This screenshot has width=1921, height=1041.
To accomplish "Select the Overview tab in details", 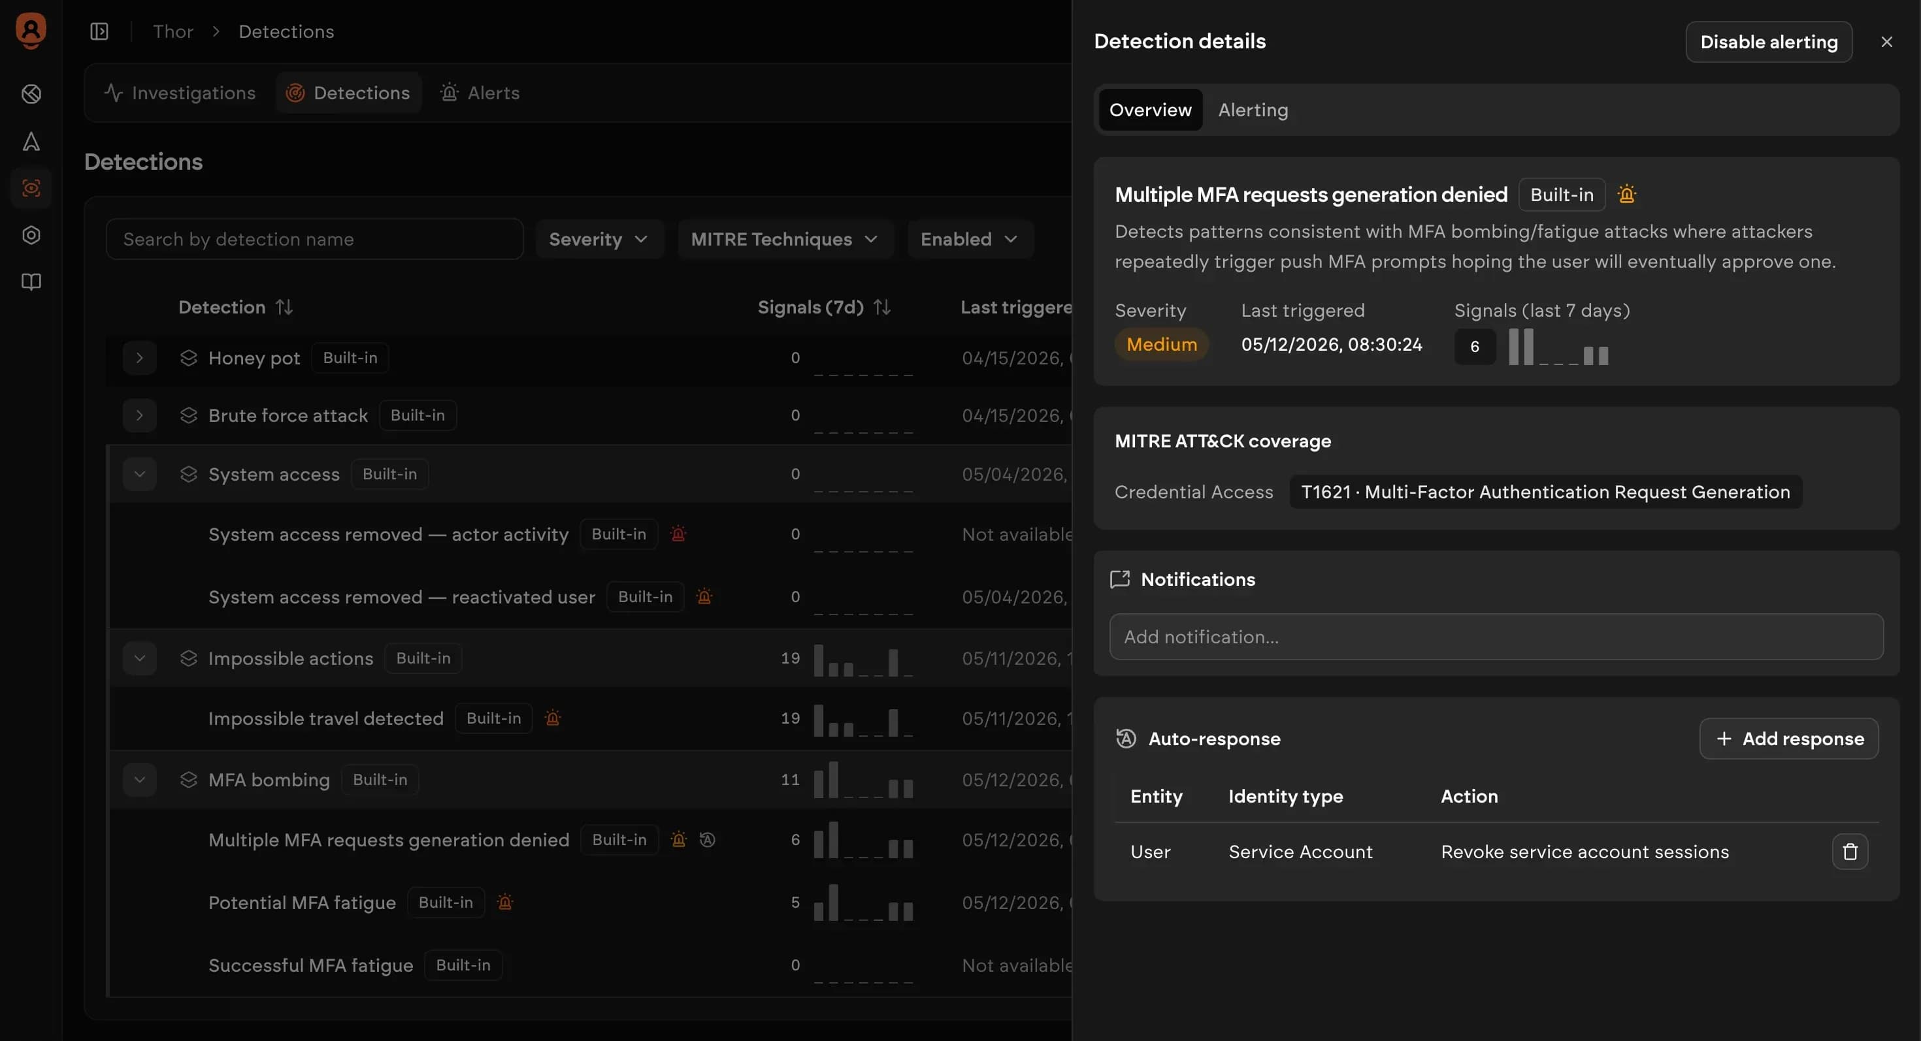I will pyautogui.click(x=1150, y=110).
